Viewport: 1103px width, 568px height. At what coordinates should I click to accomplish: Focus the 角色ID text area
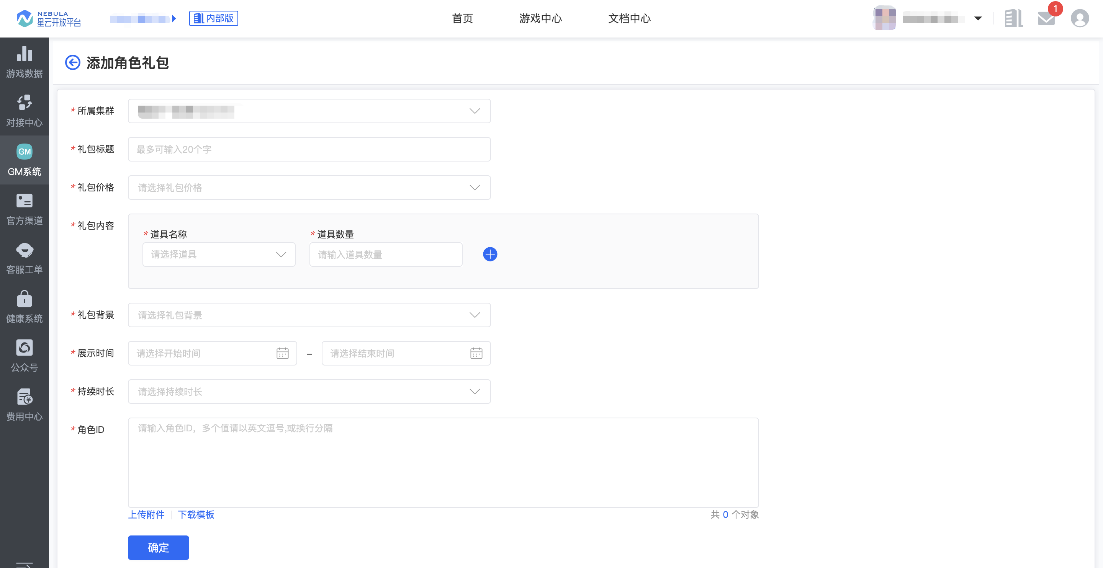[443, 462]
